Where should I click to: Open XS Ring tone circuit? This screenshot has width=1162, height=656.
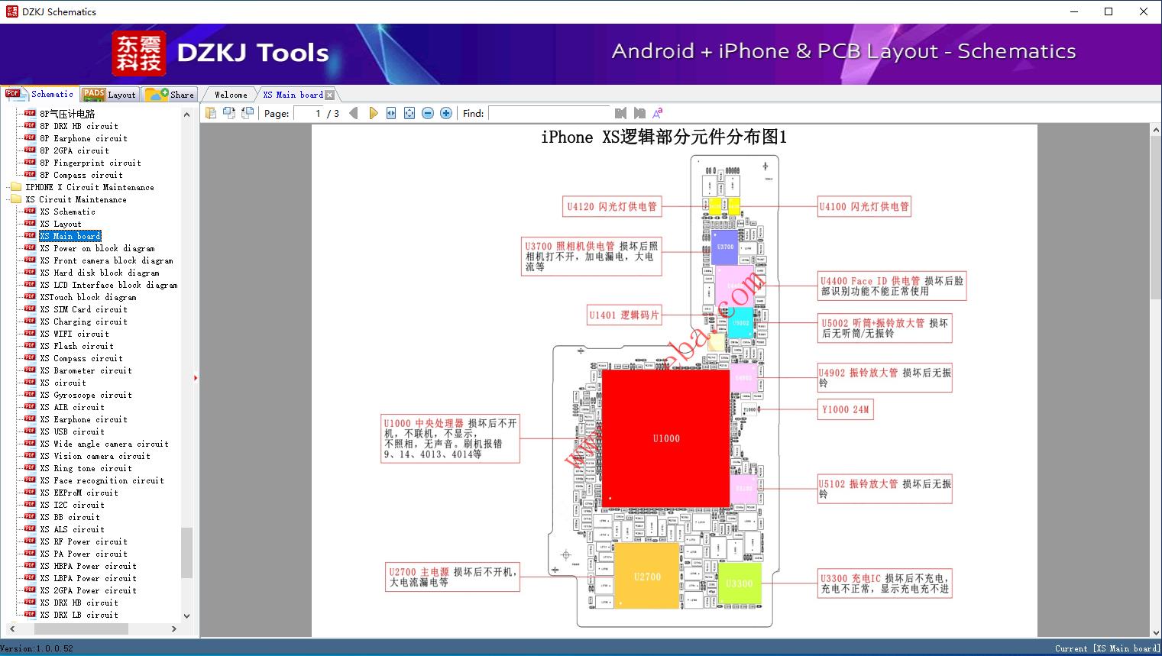(x=86, y=468)
